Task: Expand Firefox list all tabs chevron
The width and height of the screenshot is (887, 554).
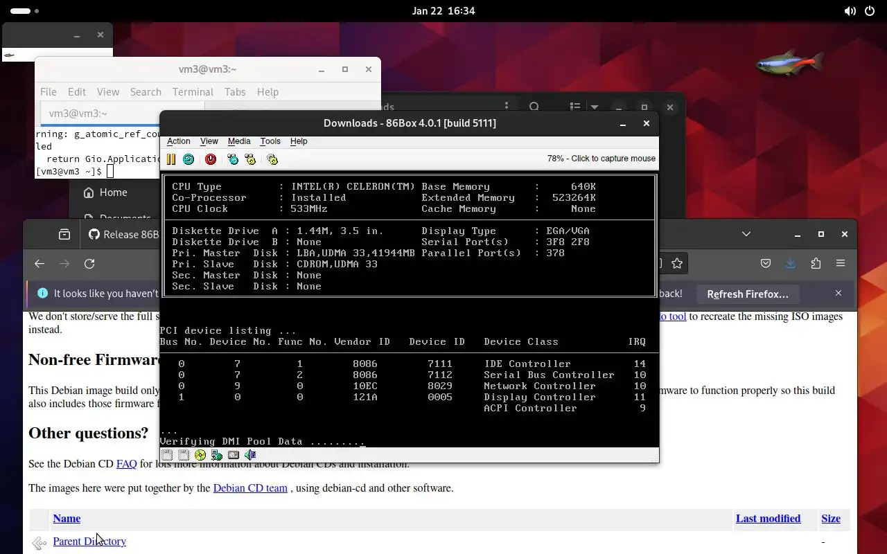Action: click(x=746, y=234)
